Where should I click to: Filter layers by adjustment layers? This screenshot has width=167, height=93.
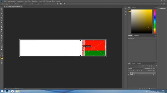[145, 66]
